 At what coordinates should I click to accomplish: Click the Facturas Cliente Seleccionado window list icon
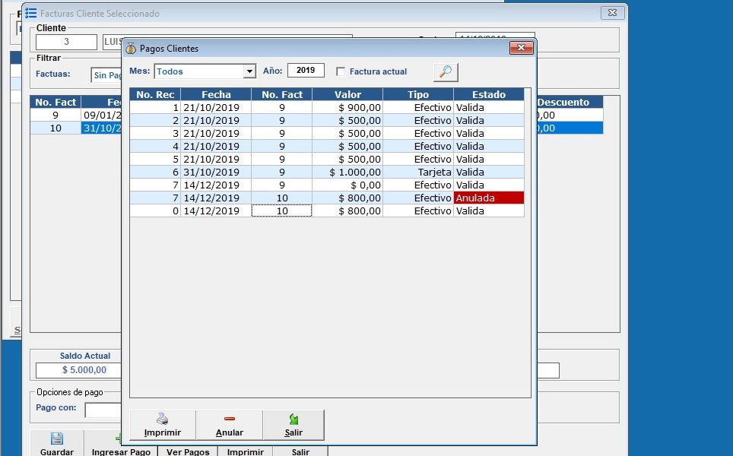30,13
